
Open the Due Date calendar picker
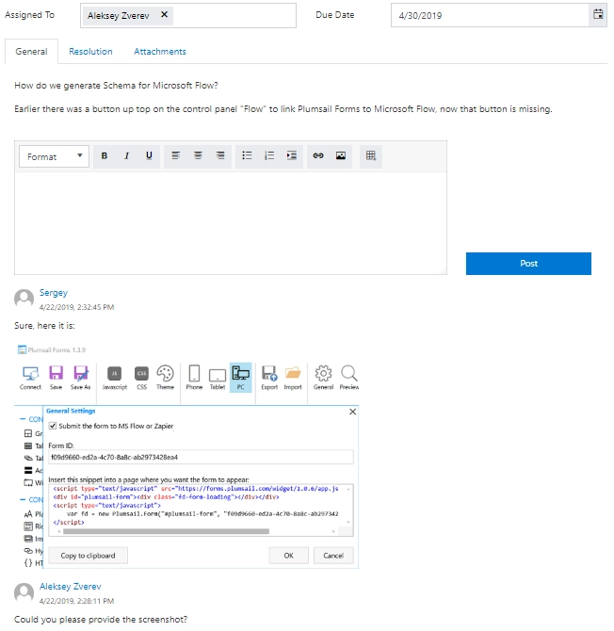[598, 15]
